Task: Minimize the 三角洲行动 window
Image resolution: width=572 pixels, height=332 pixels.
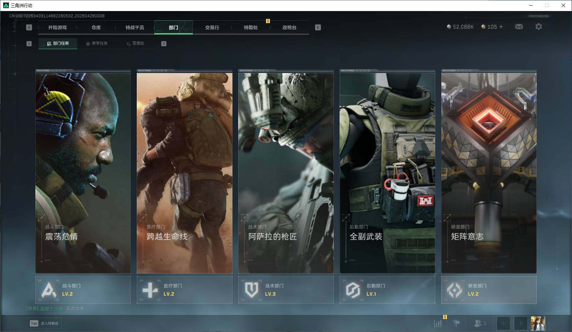Action: tap(531, 5)
